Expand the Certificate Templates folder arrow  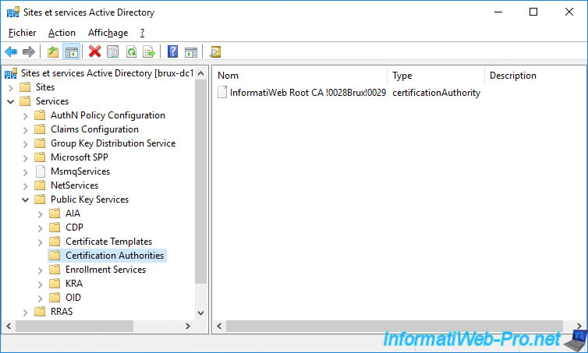(40, 242)
